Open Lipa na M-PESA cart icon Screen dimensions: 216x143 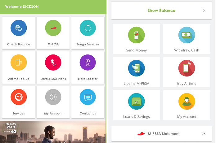pos(136,68)
